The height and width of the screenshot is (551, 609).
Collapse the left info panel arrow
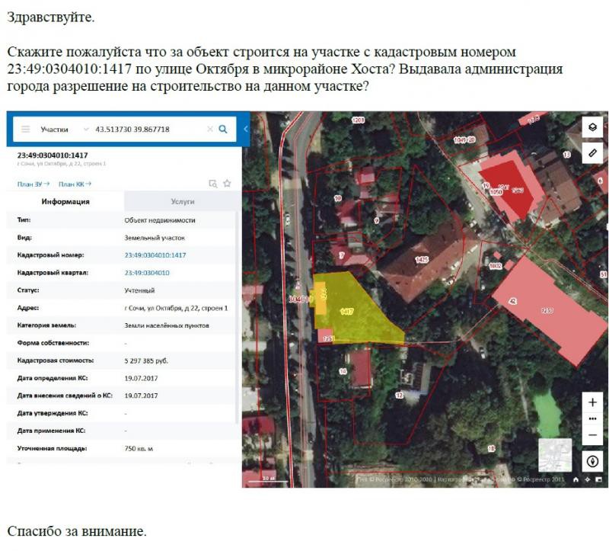click(246, 130)
